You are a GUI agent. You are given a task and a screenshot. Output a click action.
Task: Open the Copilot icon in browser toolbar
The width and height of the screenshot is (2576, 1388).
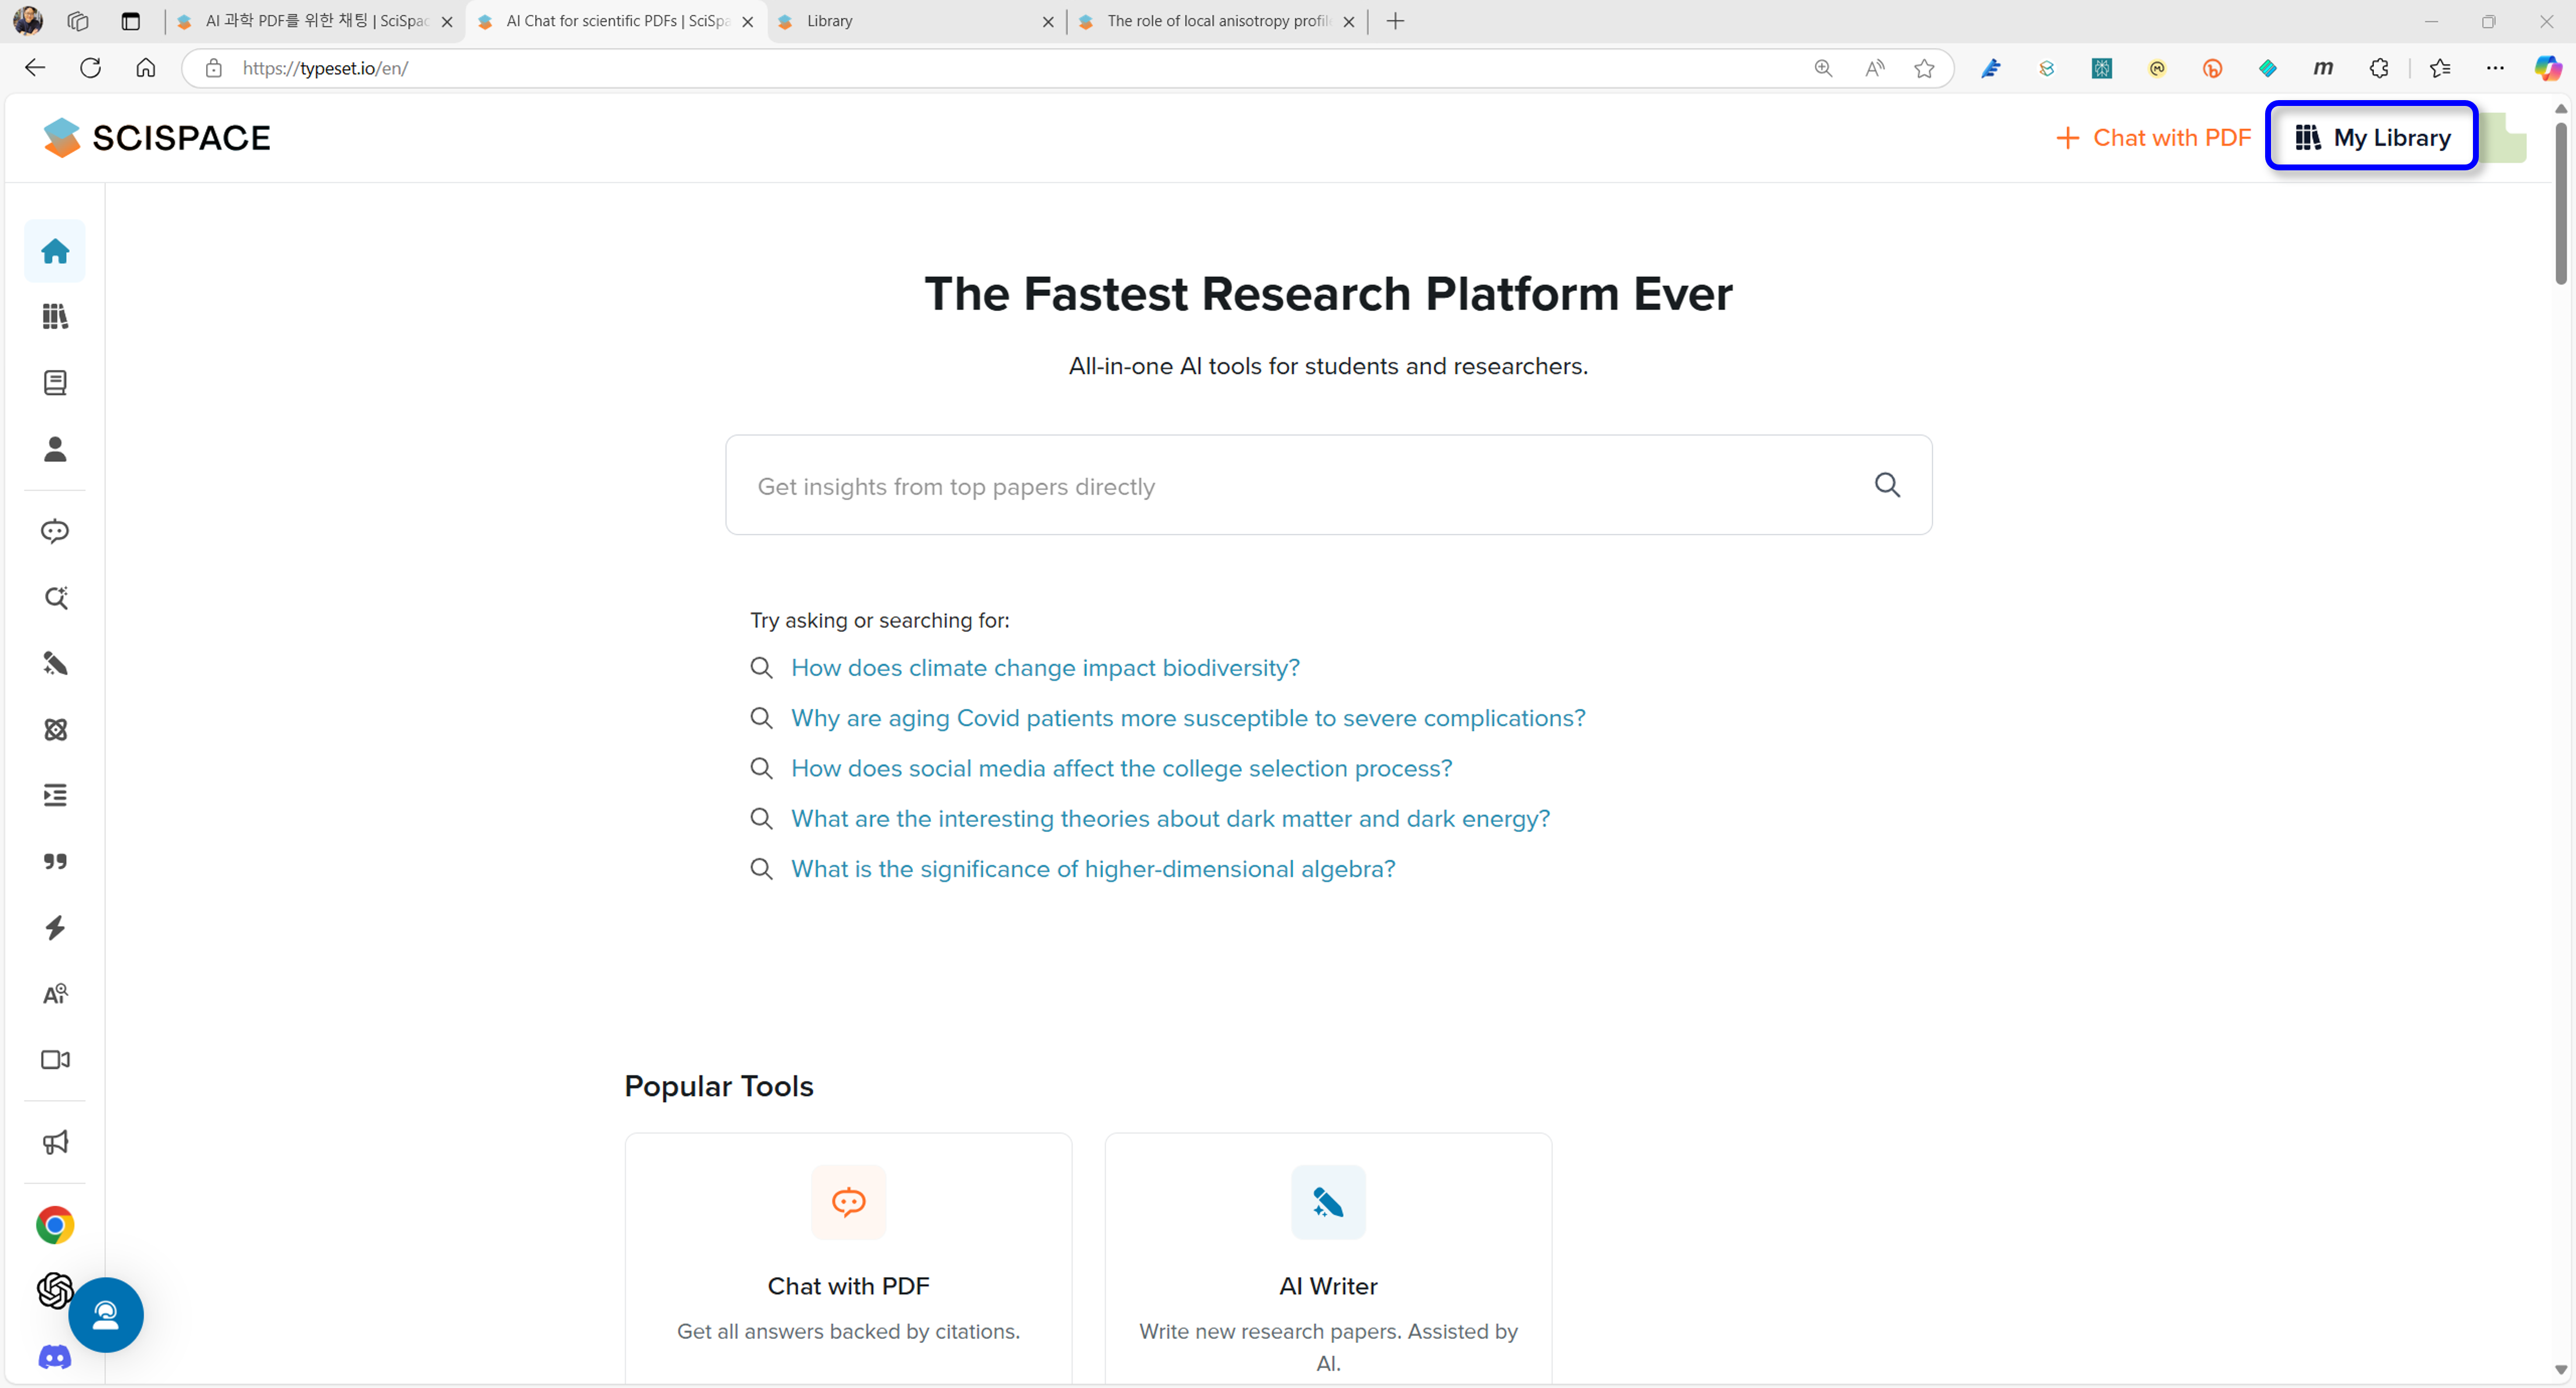2547,68
